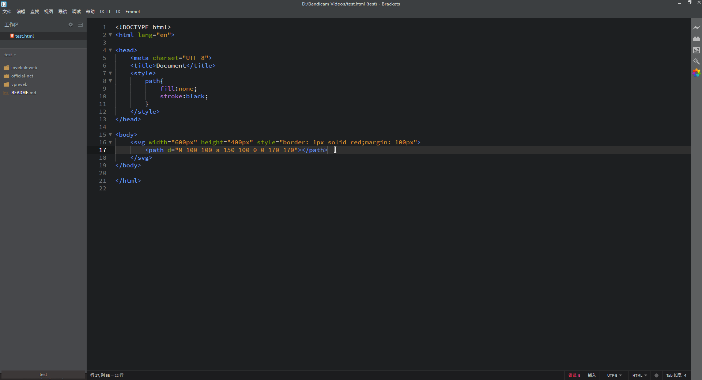702x380 pixels.
Task: Collapse the style tag fold on line 7
Action: [x=110, y=73]
